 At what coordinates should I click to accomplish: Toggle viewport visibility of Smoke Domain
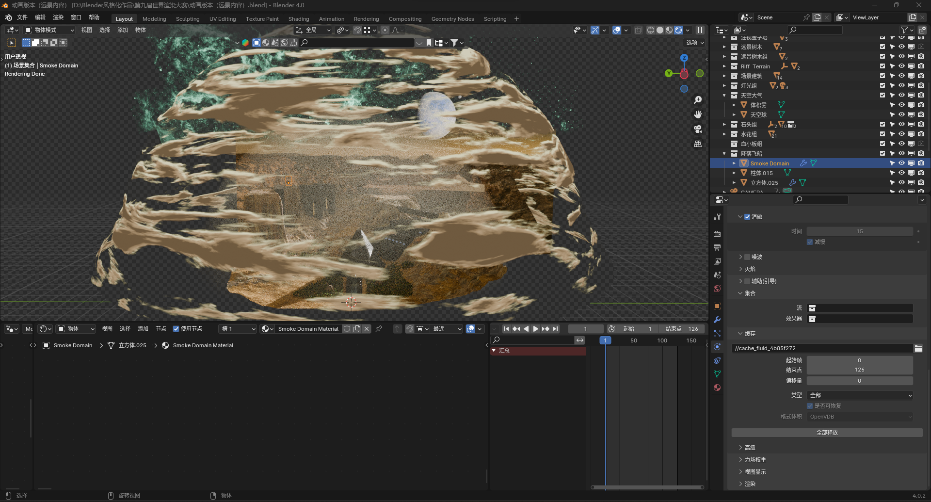902,163
